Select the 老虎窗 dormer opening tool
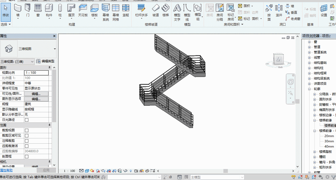This screenshot has width=336, height=180. [x=293, y=19]
